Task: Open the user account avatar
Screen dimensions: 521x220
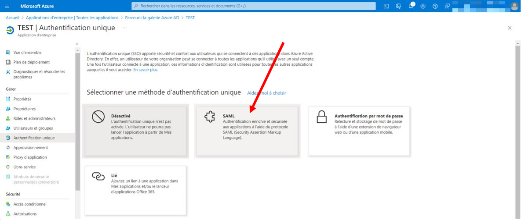Action: coord(515,6)
